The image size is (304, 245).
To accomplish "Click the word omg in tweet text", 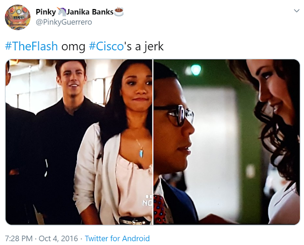I will pos(73,47).
